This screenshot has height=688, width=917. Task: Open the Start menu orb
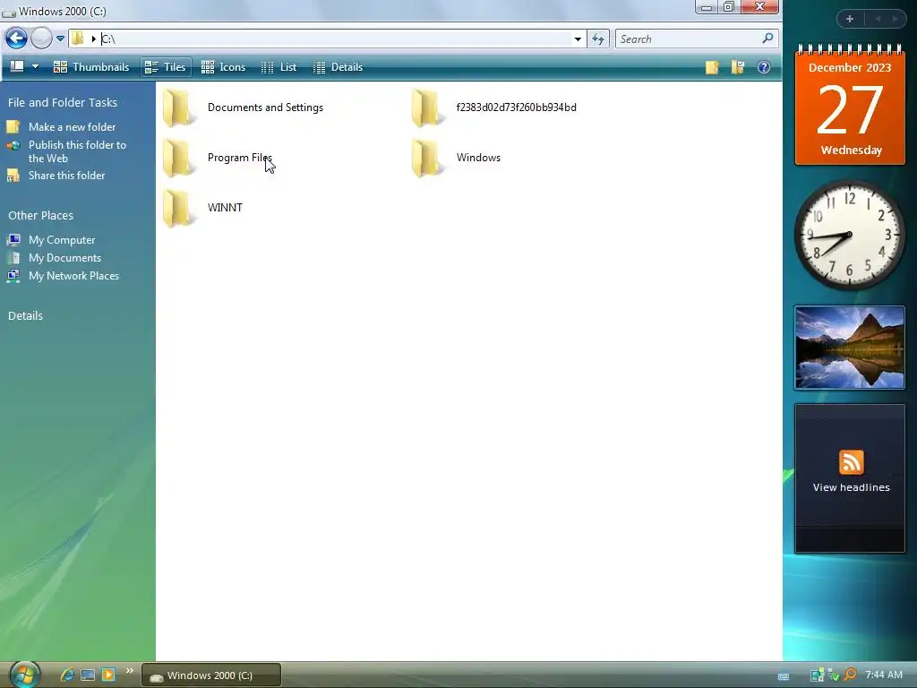coord(25,675)
